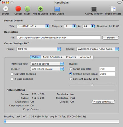Open the Title dropdown showing 1 - 01h41m01s

(x=33, y=26)
